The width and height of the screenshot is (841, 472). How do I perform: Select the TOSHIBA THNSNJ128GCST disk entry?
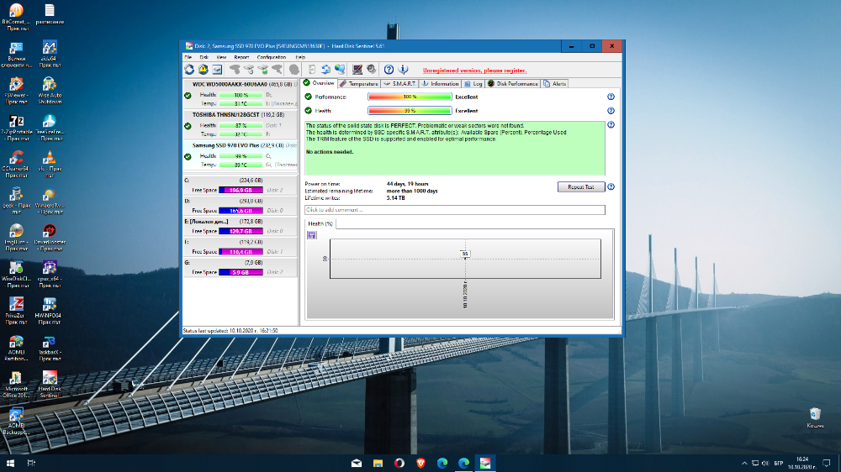241,124
